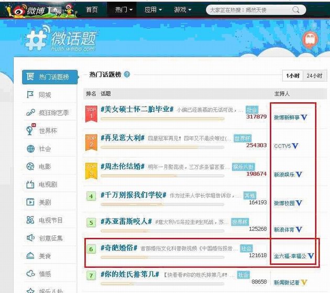The image size is (330, 293).
Task: Click the popularity bar under #周杰伦结婚#
Action: [162, 176]
